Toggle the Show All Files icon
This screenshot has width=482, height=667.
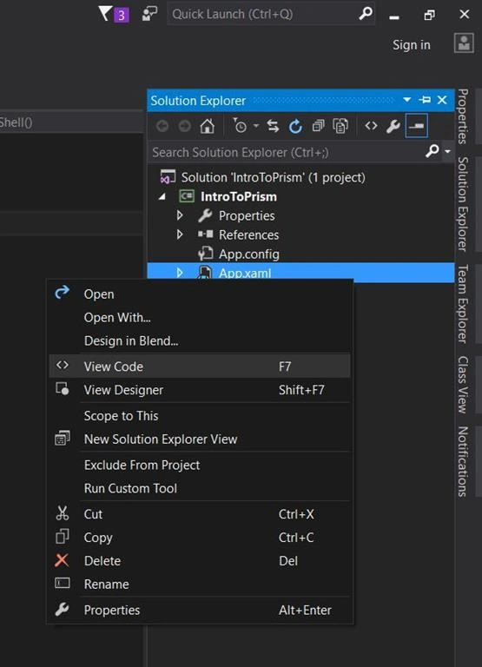[x=340, y=126]
